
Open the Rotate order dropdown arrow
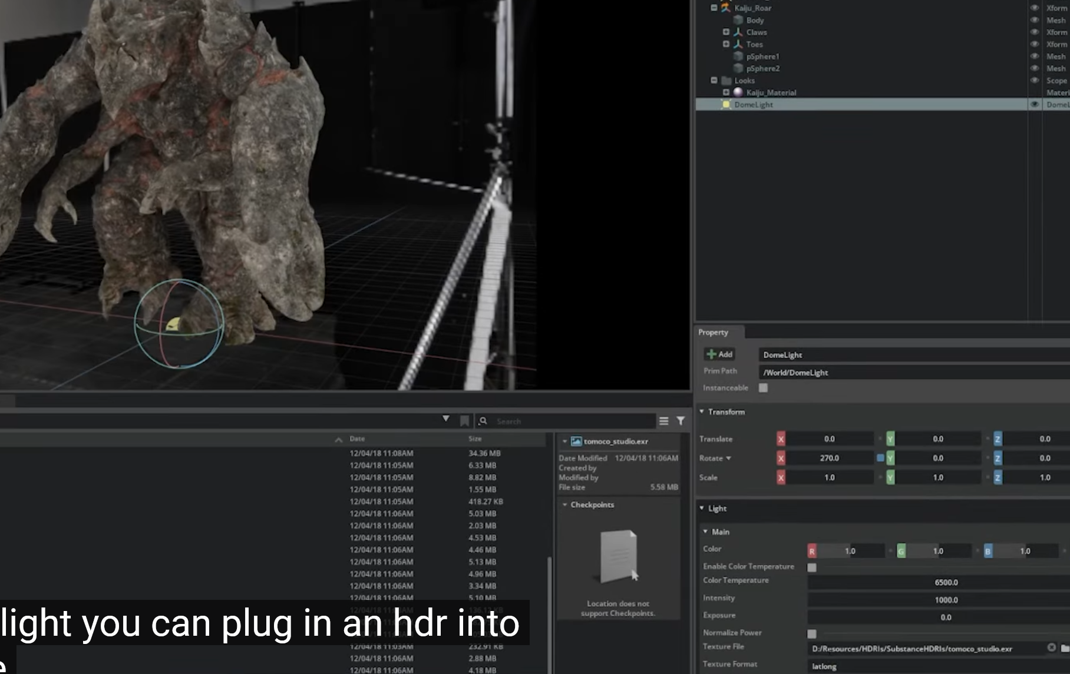pos(729,458)
